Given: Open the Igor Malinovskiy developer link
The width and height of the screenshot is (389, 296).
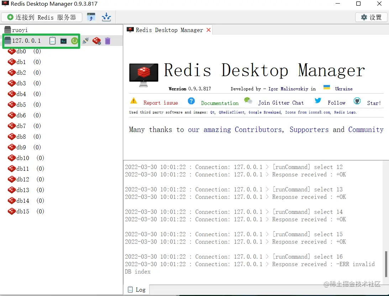Looking at the screenshot, I should click(289, 89).
